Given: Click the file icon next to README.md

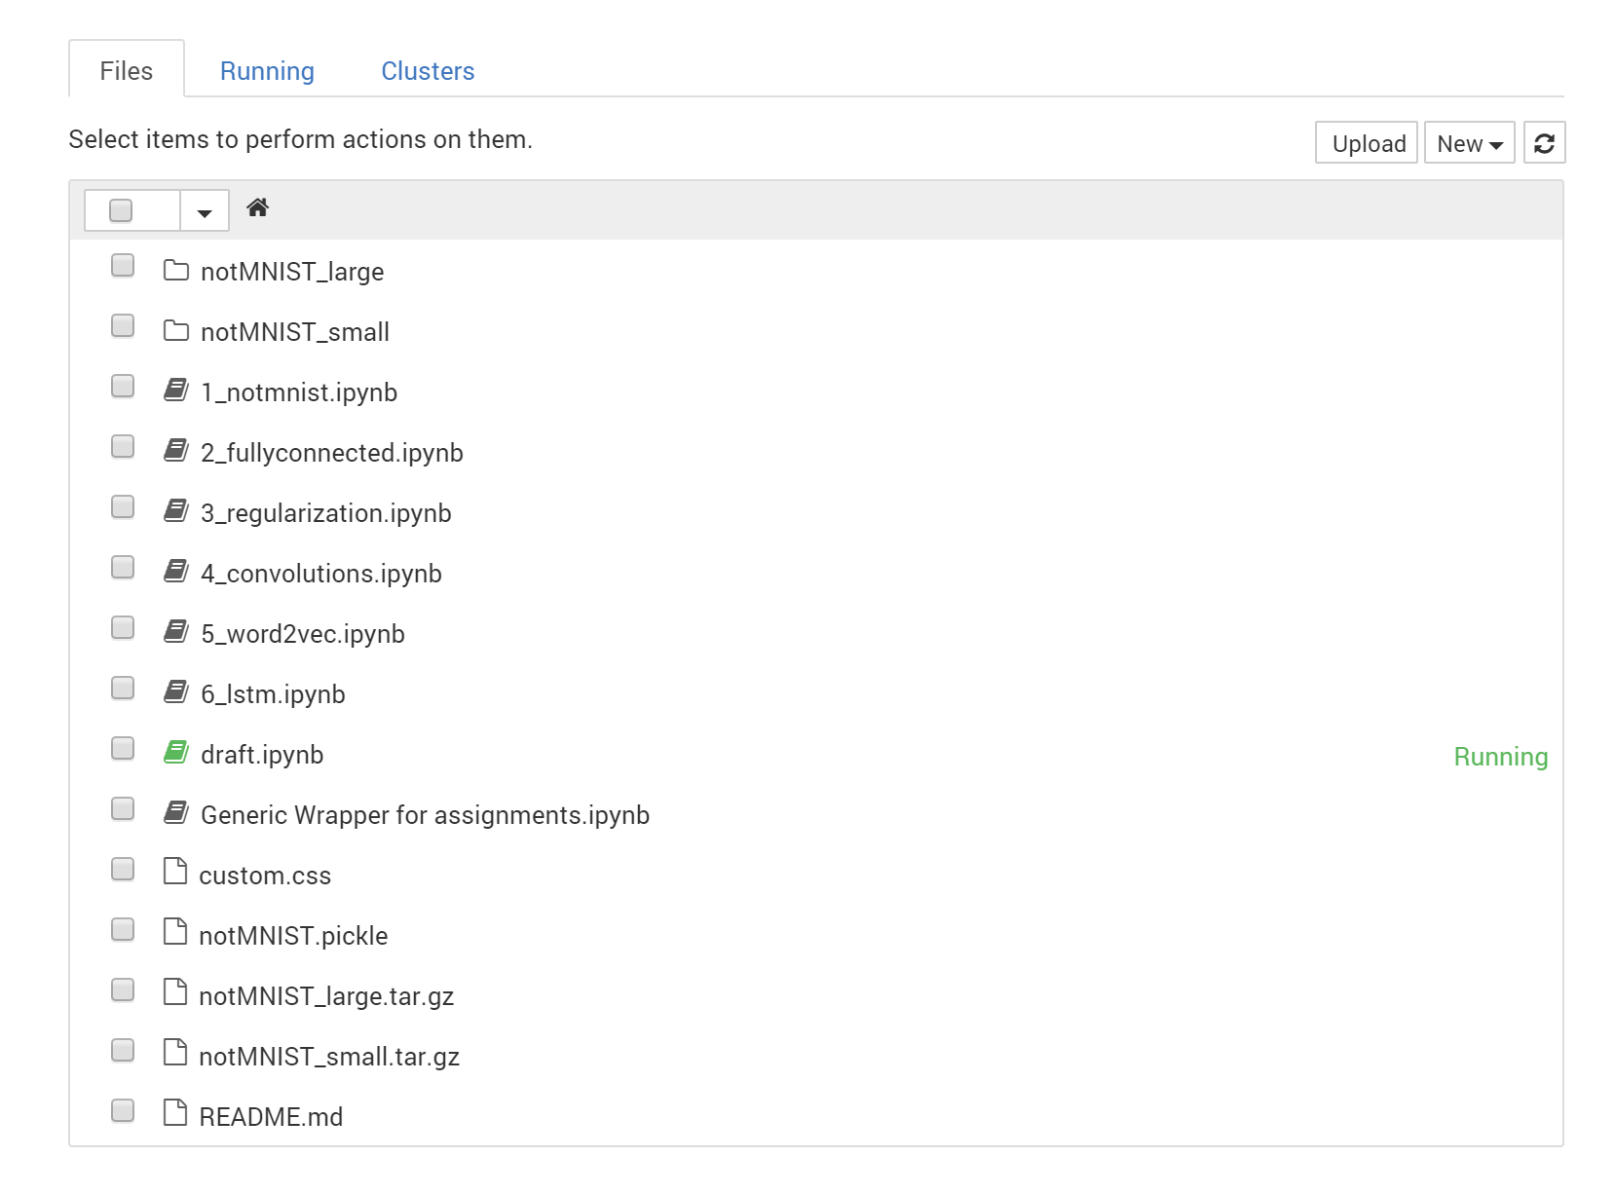Looking at the screenshot, I should click(x=175, y=1112).
